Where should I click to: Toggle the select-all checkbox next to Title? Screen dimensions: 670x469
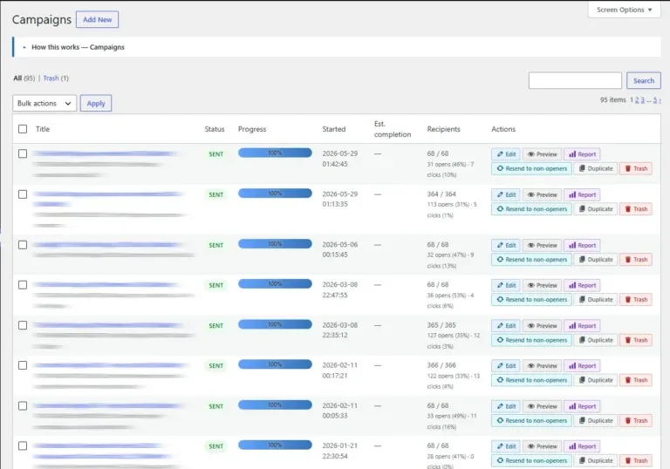click(23, 129)
